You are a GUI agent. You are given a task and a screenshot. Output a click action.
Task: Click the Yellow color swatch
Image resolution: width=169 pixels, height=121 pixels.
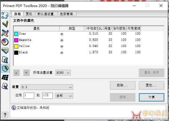coord(16,46)
